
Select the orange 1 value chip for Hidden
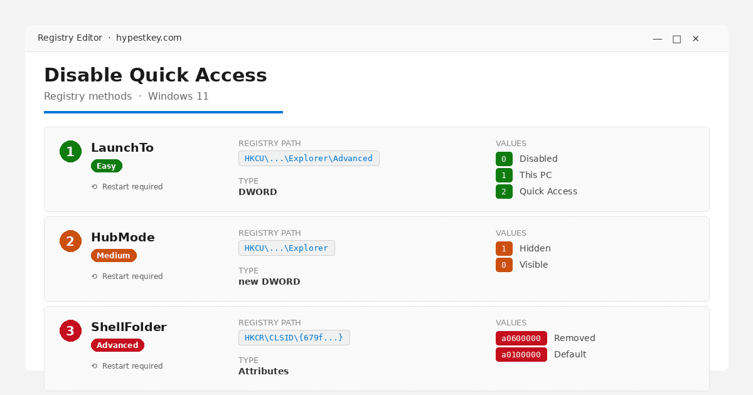(504, 249)
